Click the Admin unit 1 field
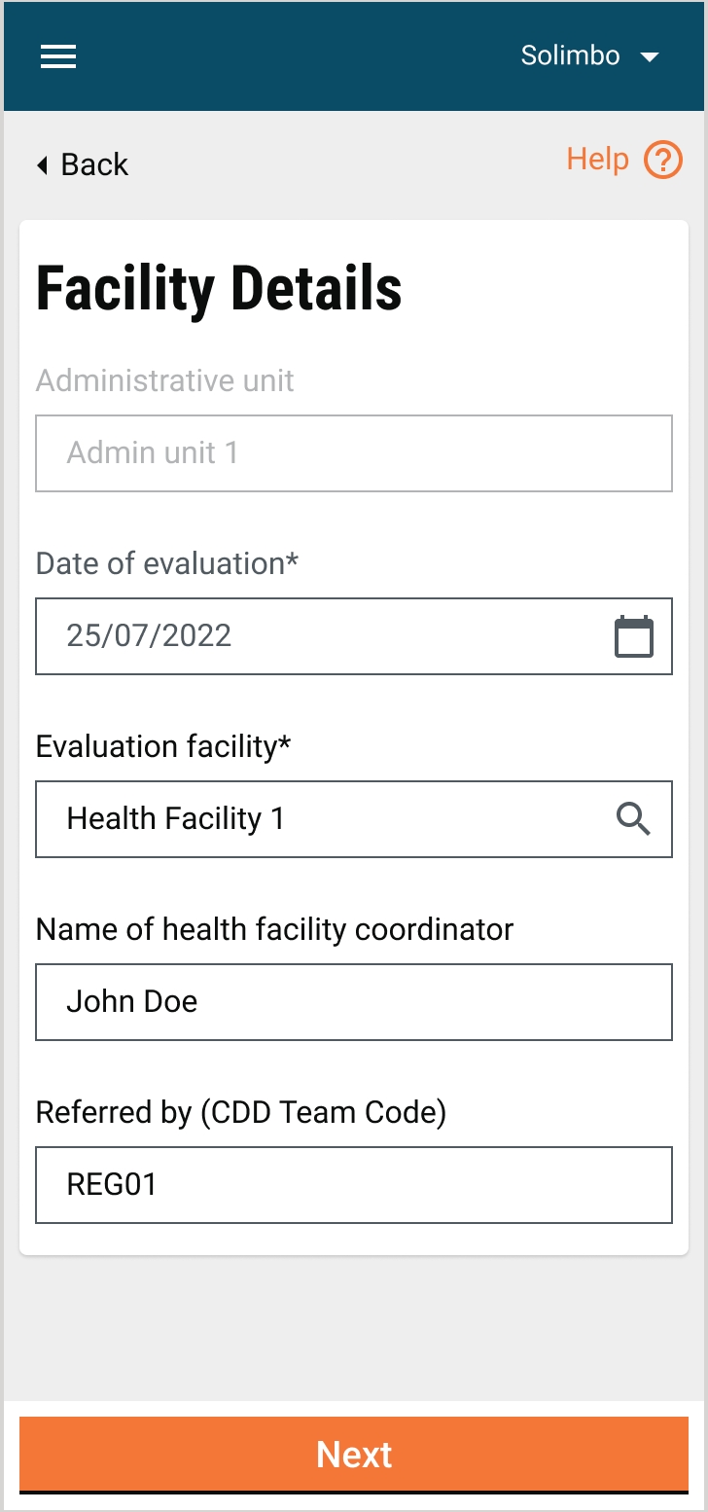The width and height of the screenshot is (708, 1512). click(x=353, y=453)
